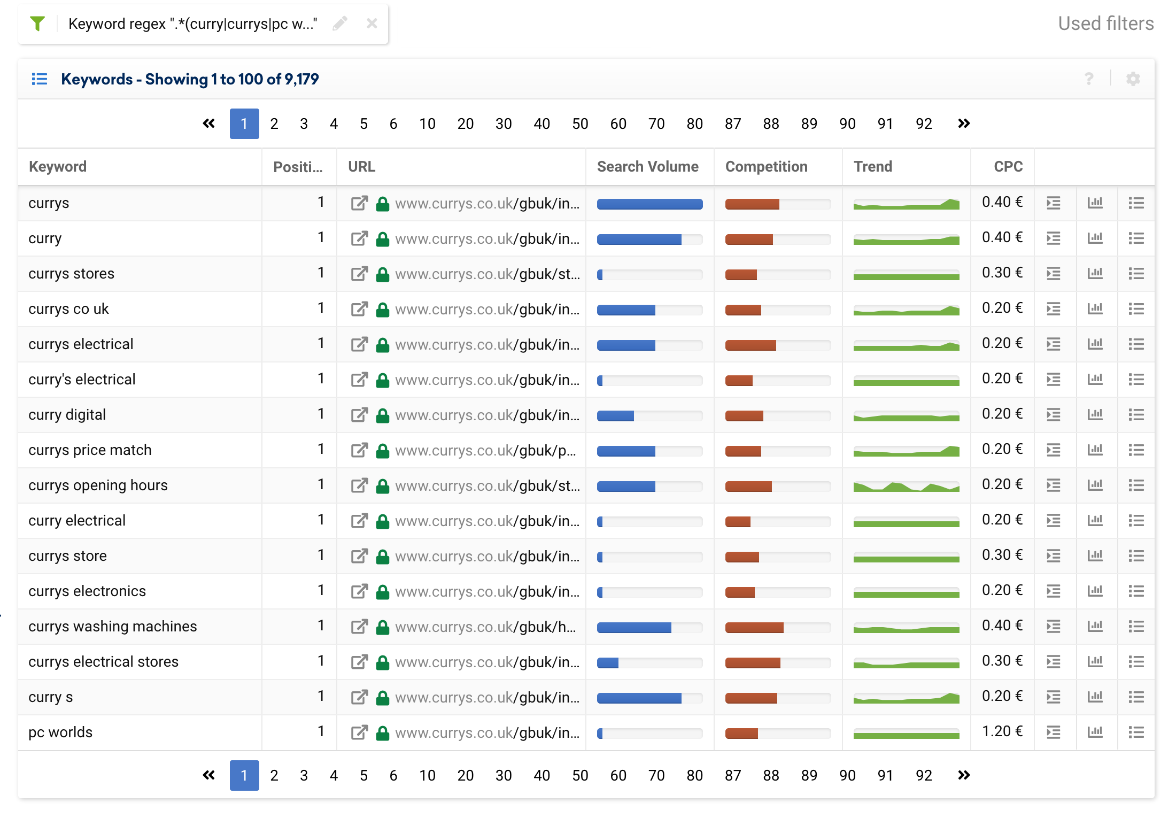Open the chart icon for currys electrical row
Image resolution: width=1176 pixels, height=818 pixels.
(x=1095, y=344)
